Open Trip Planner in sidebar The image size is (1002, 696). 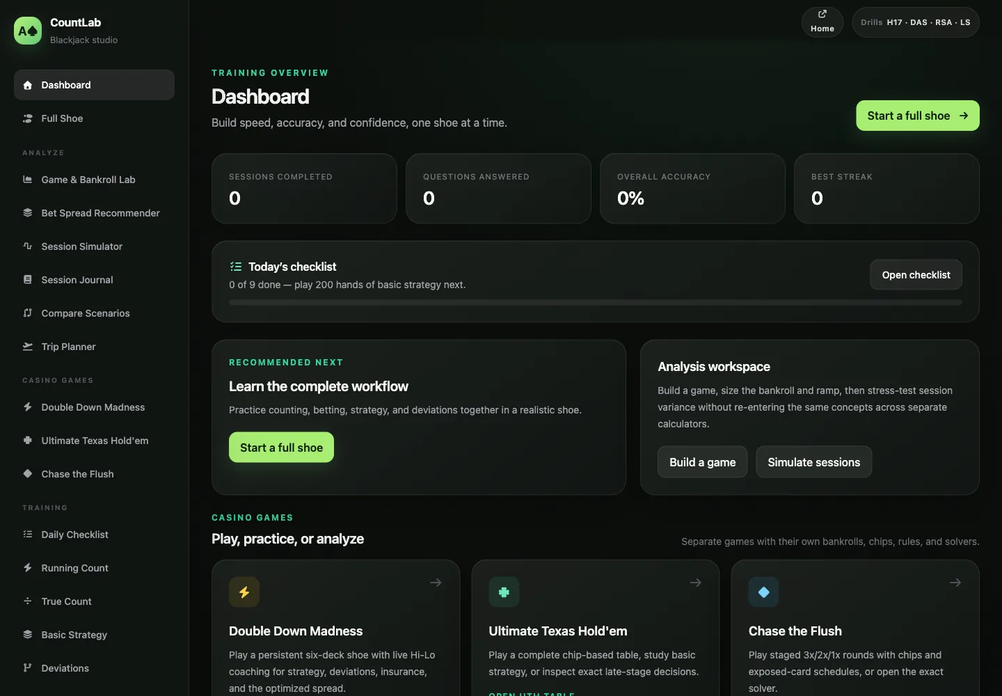(94, 347)
